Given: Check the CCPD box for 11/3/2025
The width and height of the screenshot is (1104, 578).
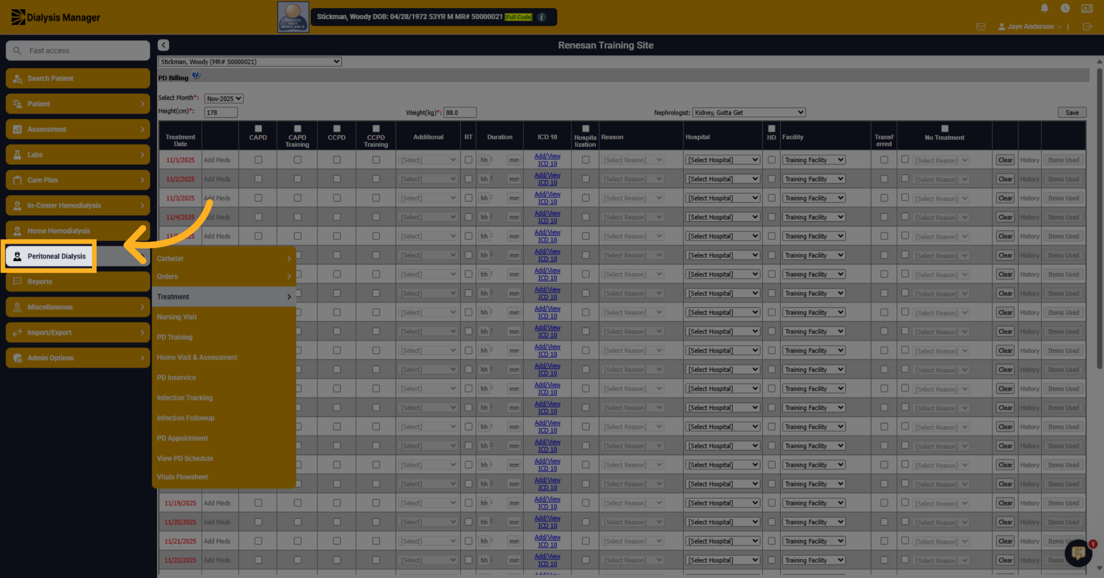Looking at the screenshot, I should (x=337, y=198).
